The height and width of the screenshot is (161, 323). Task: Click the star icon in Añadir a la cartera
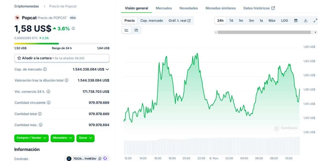19,58
